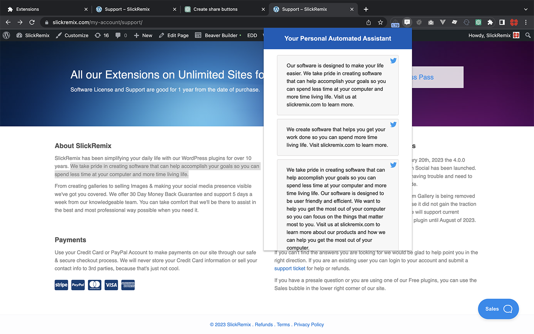The height and width of the screenshot is (334, 534).
Task: Open the Privacy Policy footer link
Action: [309, 324]
